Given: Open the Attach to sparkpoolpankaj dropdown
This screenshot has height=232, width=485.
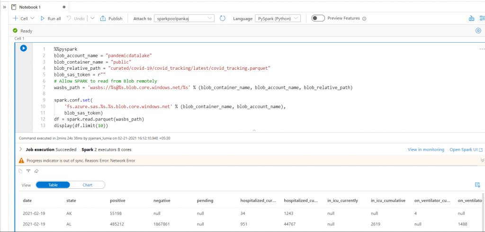Looking at the screenshot, I should (184, 19).
